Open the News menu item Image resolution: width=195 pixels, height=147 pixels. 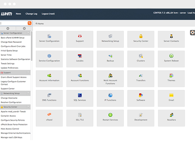[19, 14]
